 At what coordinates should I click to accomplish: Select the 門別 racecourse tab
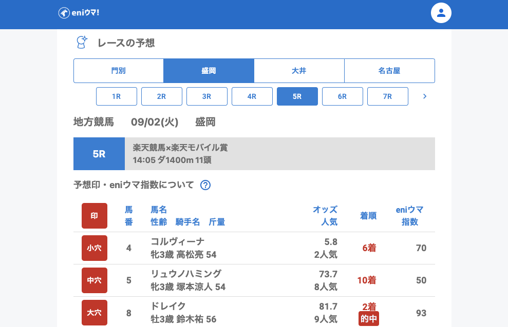119,71
